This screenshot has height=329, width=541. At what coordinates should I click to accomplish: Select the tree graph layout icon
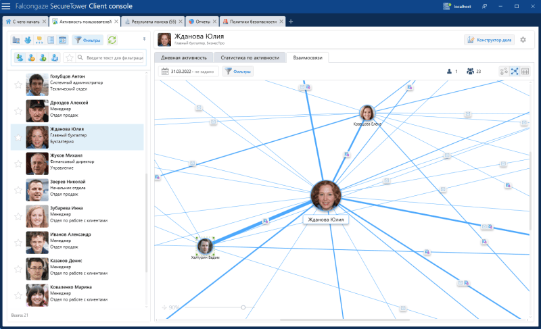(503, 71)
